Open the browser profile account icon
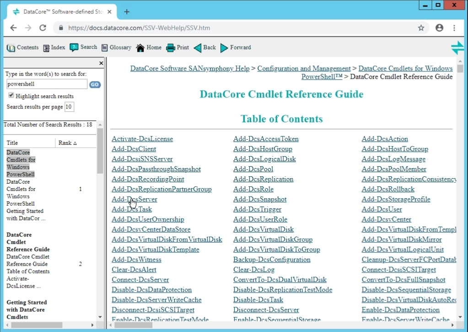 pyautogui.click(x=439, y=28)
